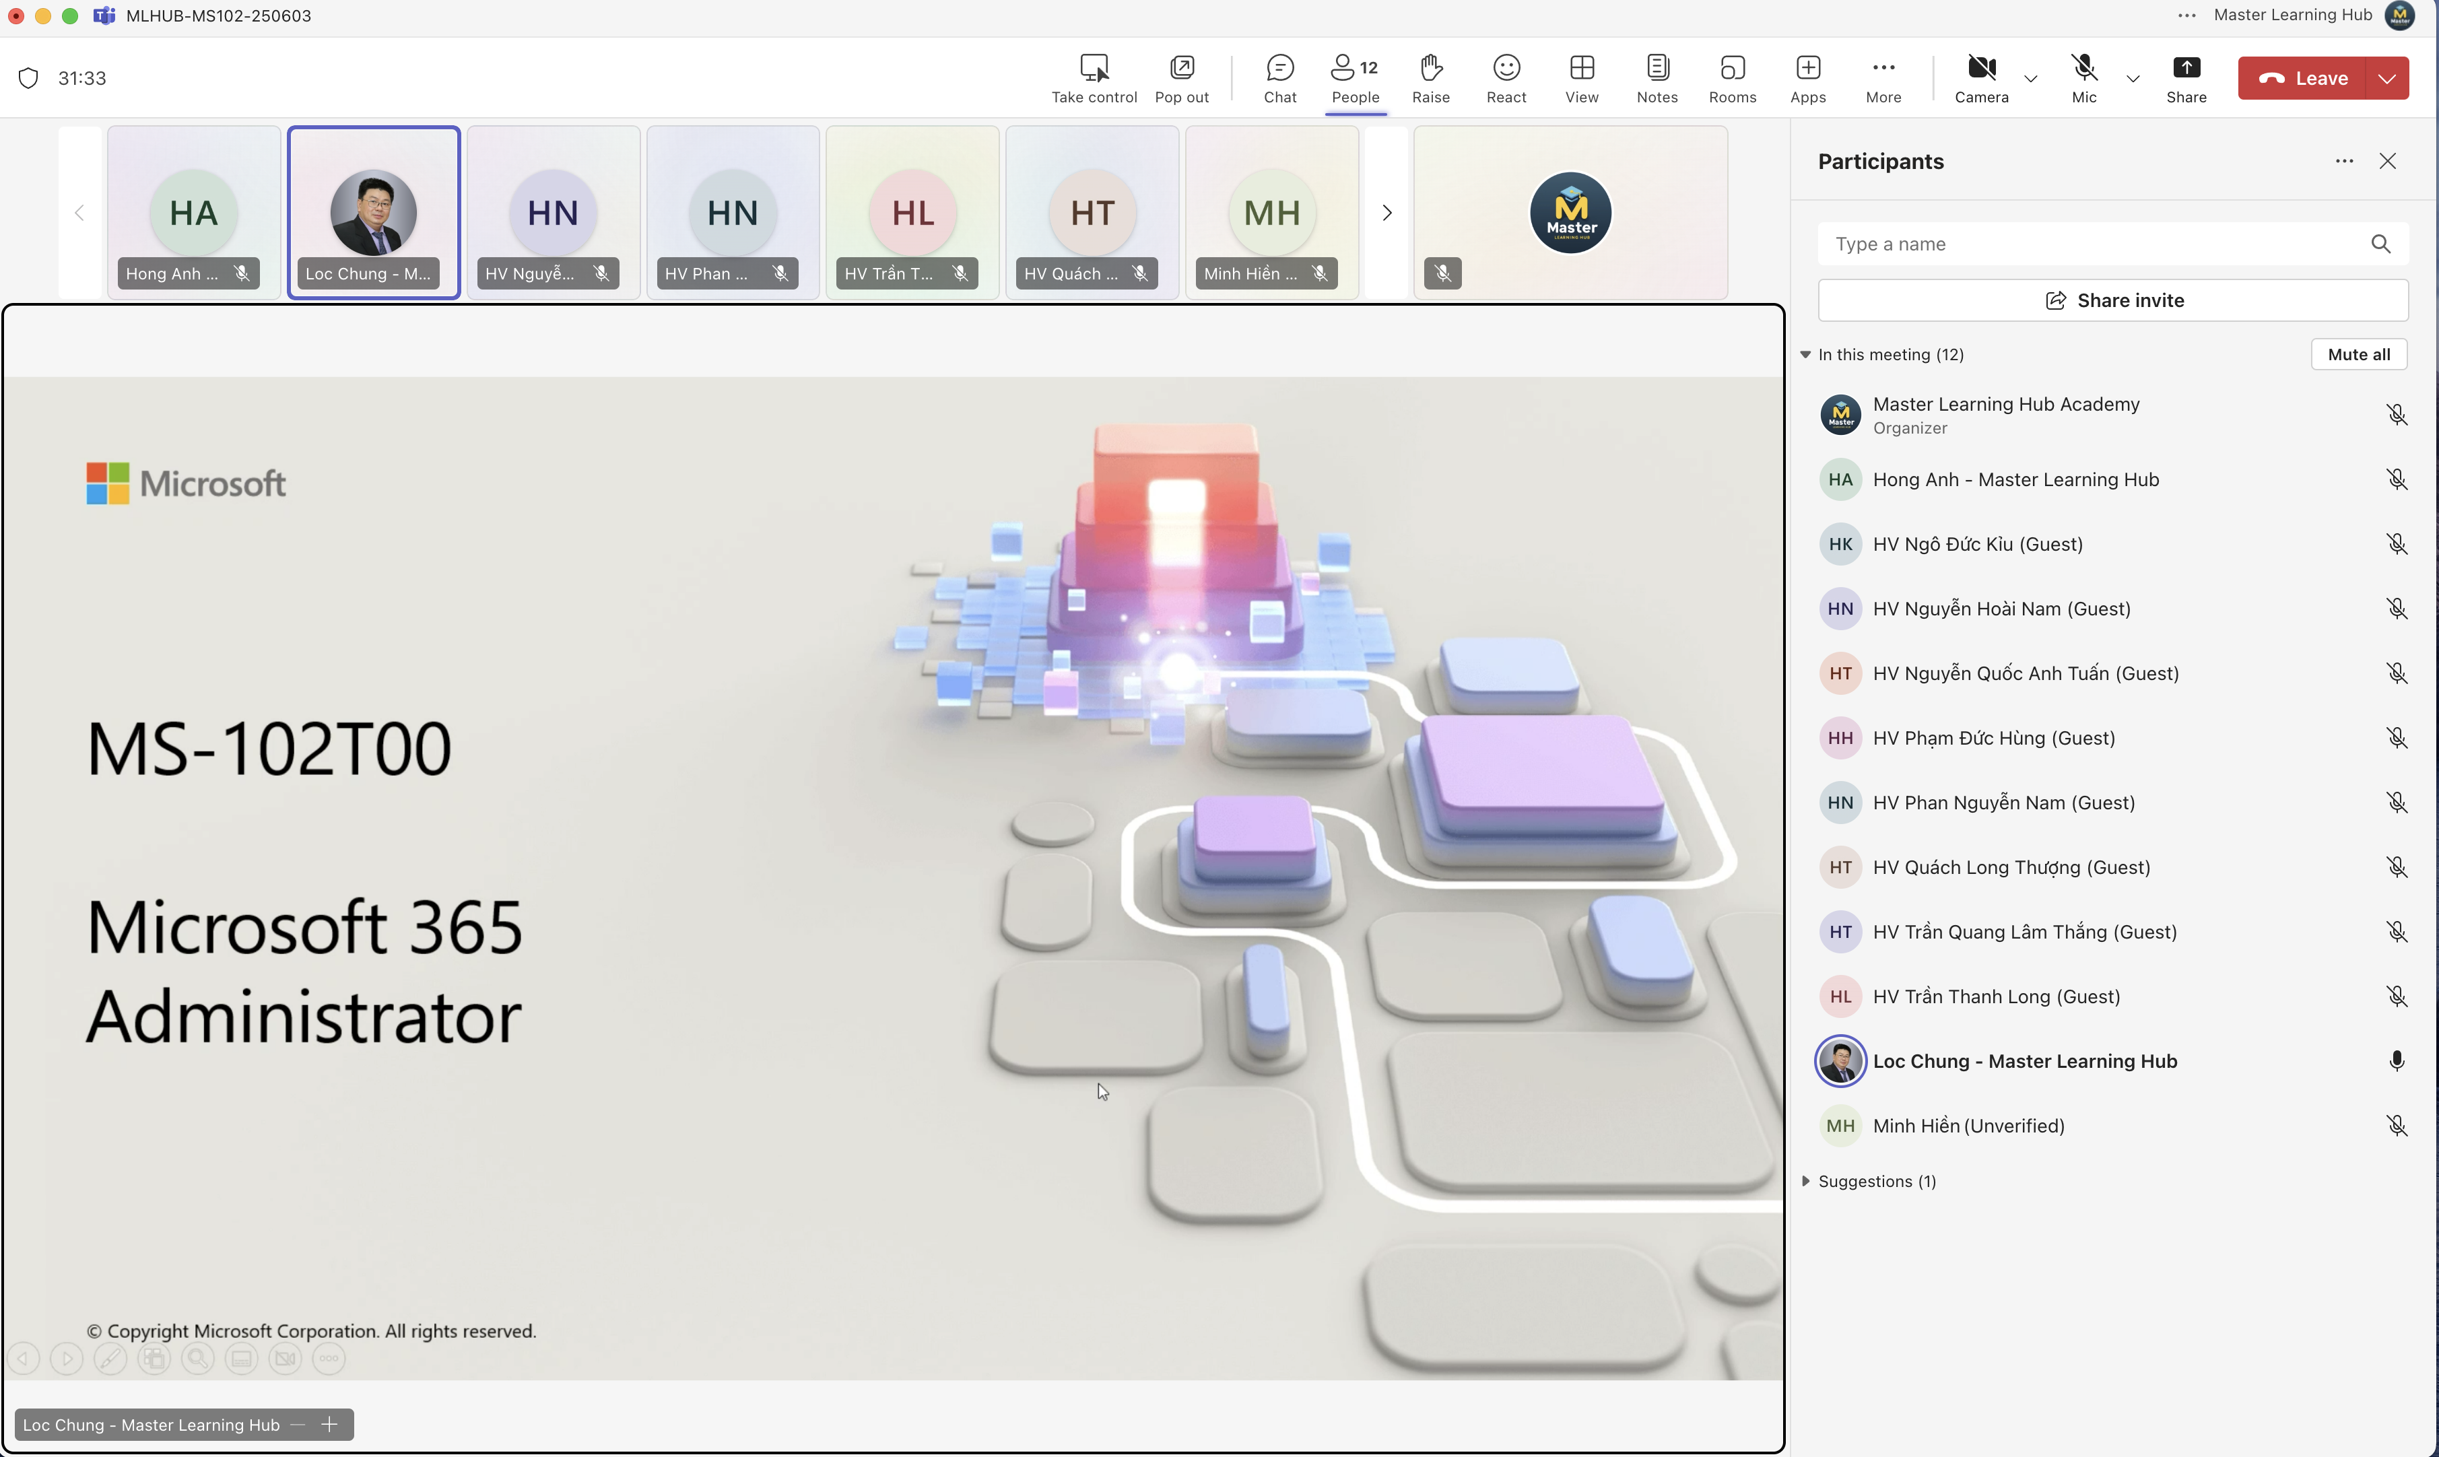Click the shield security icon
This screenshot has width=2439, height=1457.
click(x=28, y=79)
